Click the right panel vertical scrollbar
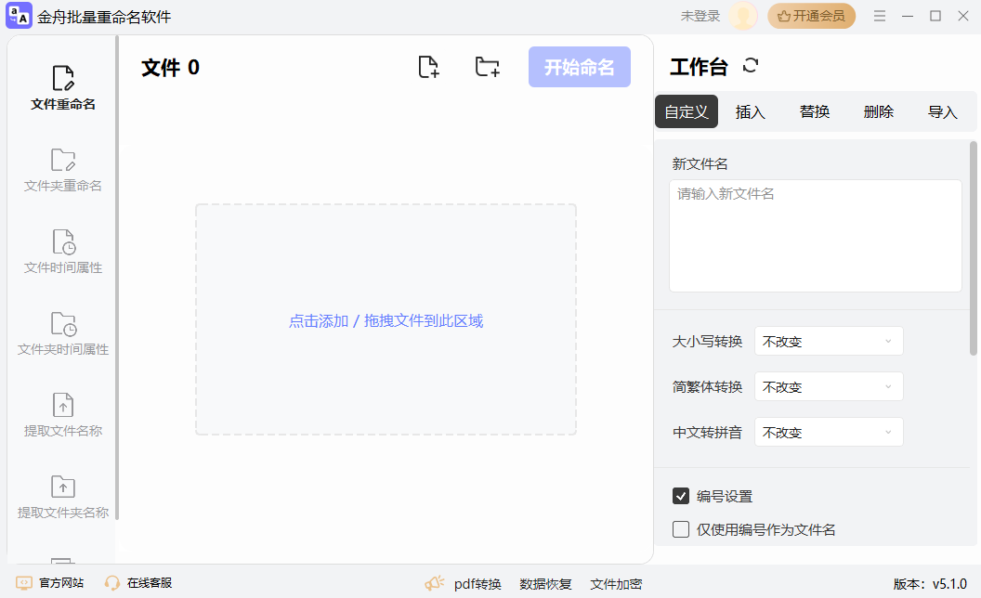Screen dimensions: 981x598 click(x=973, y=248)
